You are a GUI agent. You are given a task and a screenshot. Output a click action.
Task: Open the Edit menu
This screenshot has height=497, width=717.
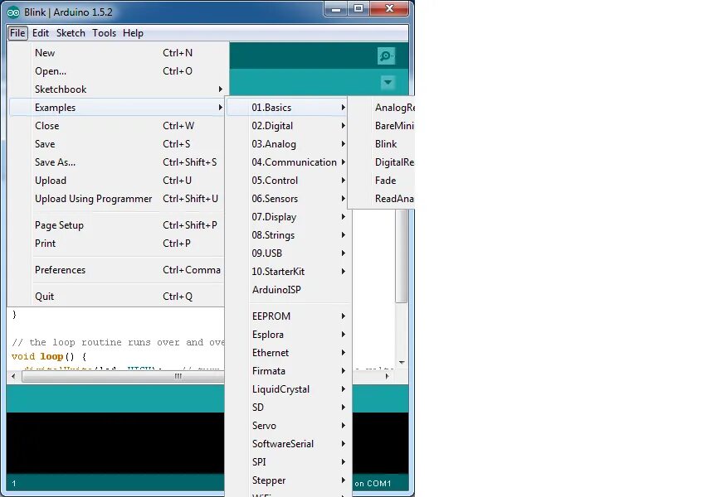click(41, 33)
